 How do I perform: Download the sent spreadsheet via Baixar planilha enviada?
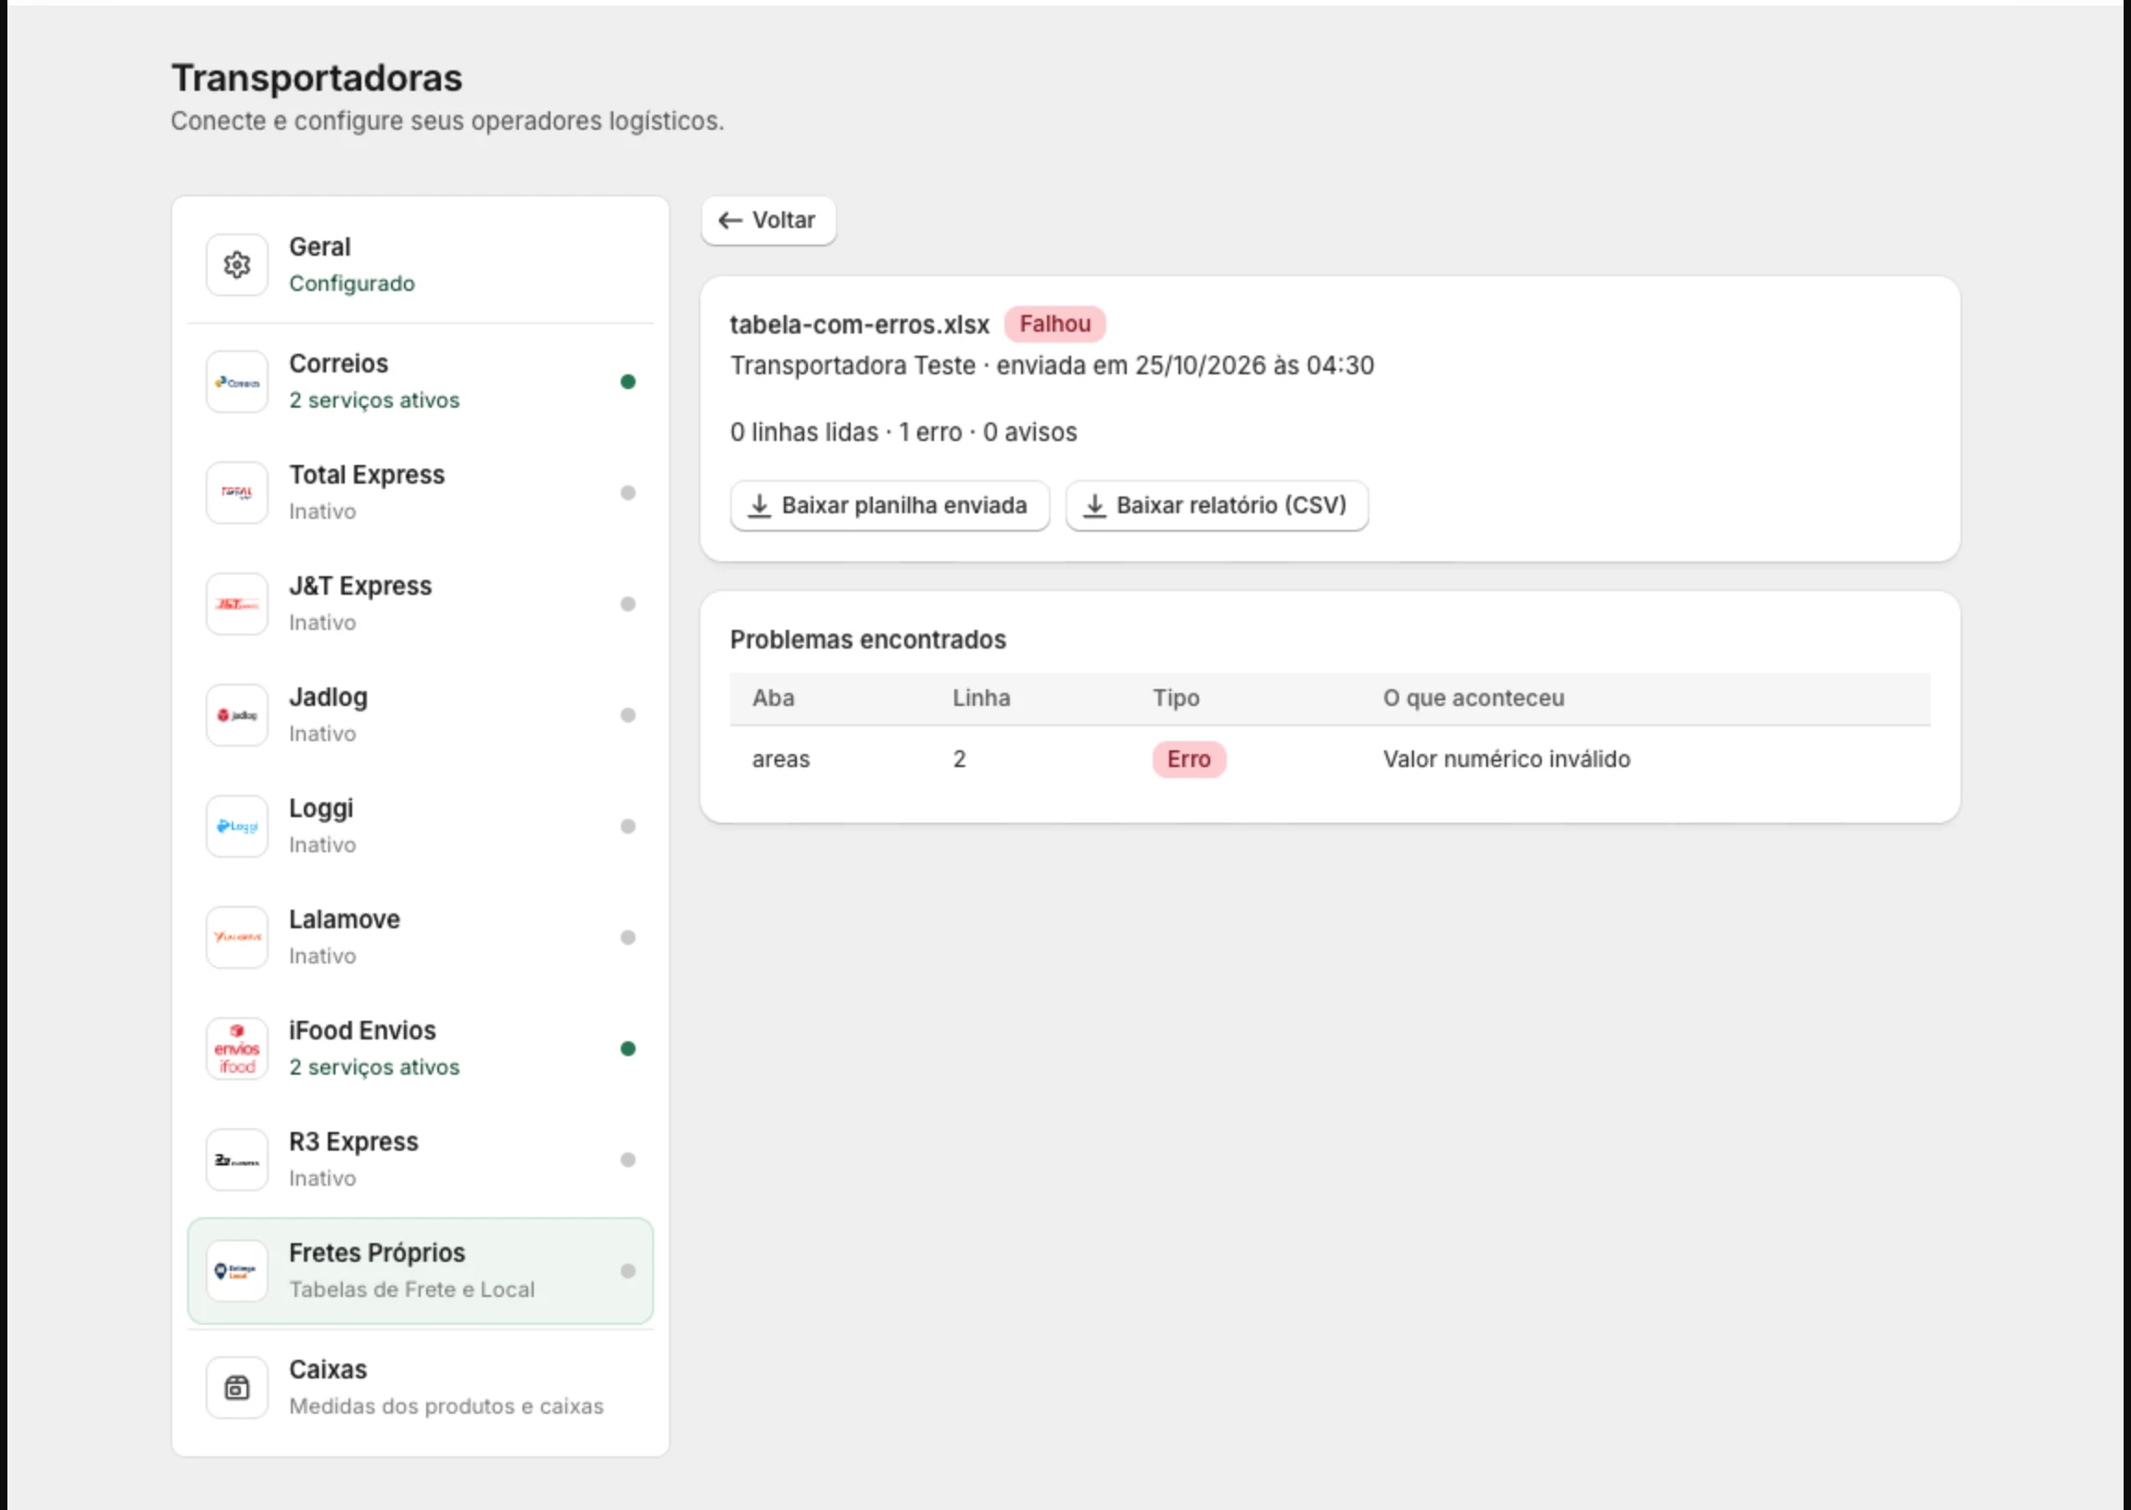(889, 506)
